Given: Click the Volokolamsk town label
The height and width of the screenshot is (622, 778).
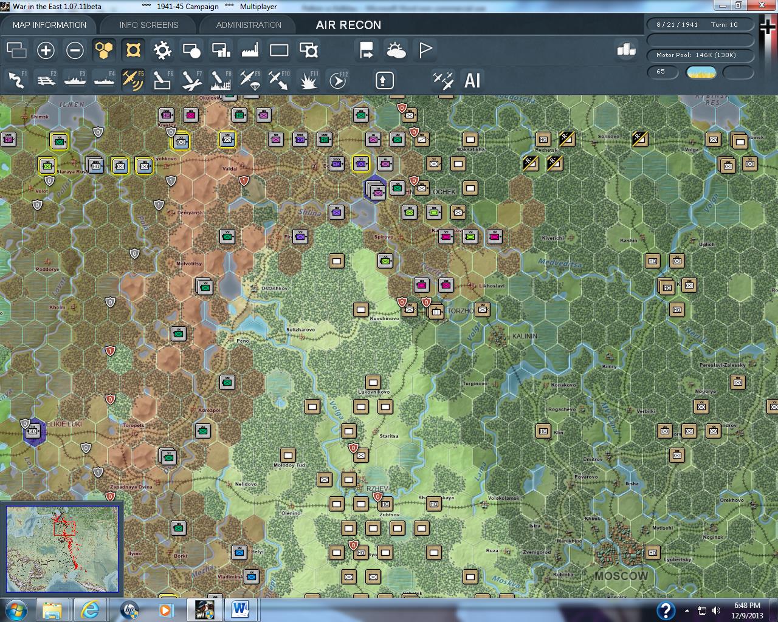Looking at the screenshot, I should coord(503,498).
